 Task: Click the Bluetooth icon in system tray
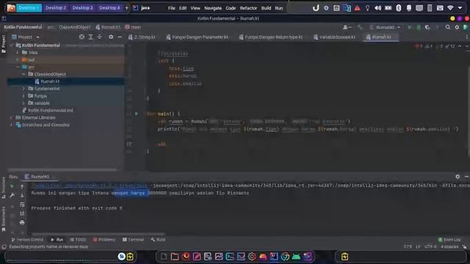(x=398, y=8)
